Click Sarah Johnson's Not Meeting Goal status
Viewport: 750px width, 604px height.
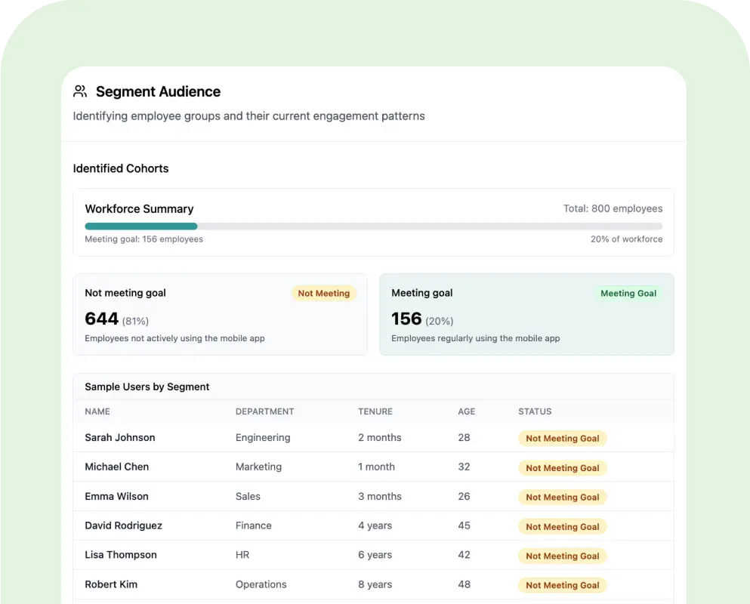563,438
